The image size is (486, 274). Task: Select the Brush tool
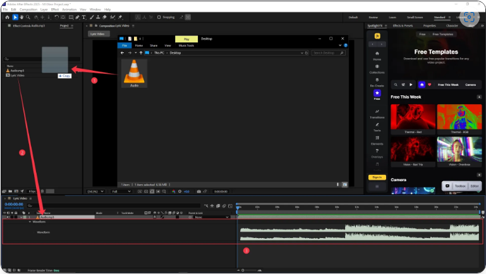(x=92, y=17)
